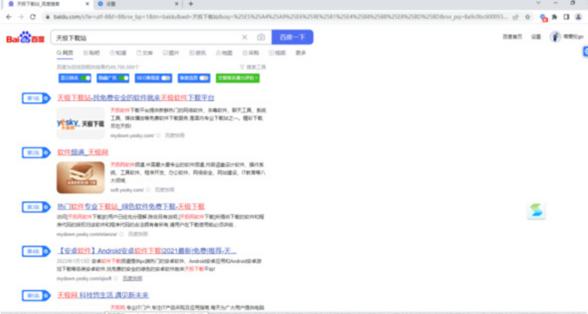
Task: Open the Chrome profile avatar
Action: (579, 17)
